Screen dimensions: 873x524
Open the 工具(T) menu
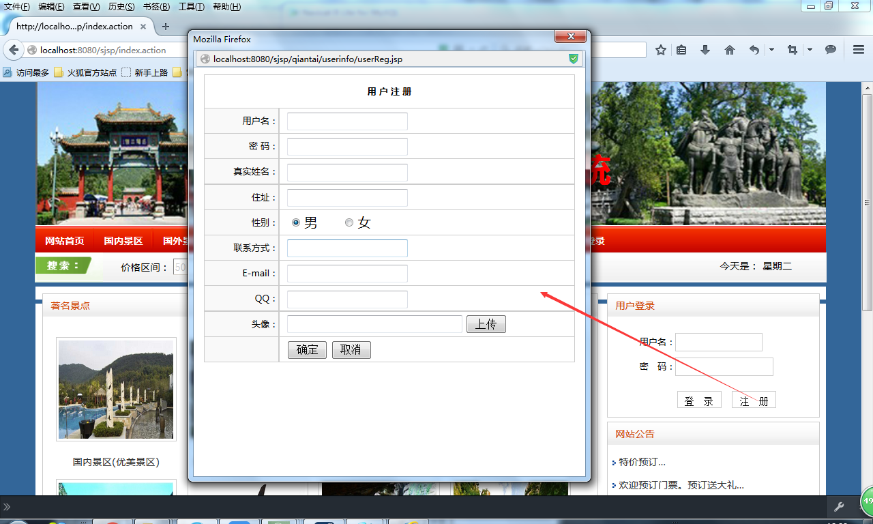tap(191, 7)
